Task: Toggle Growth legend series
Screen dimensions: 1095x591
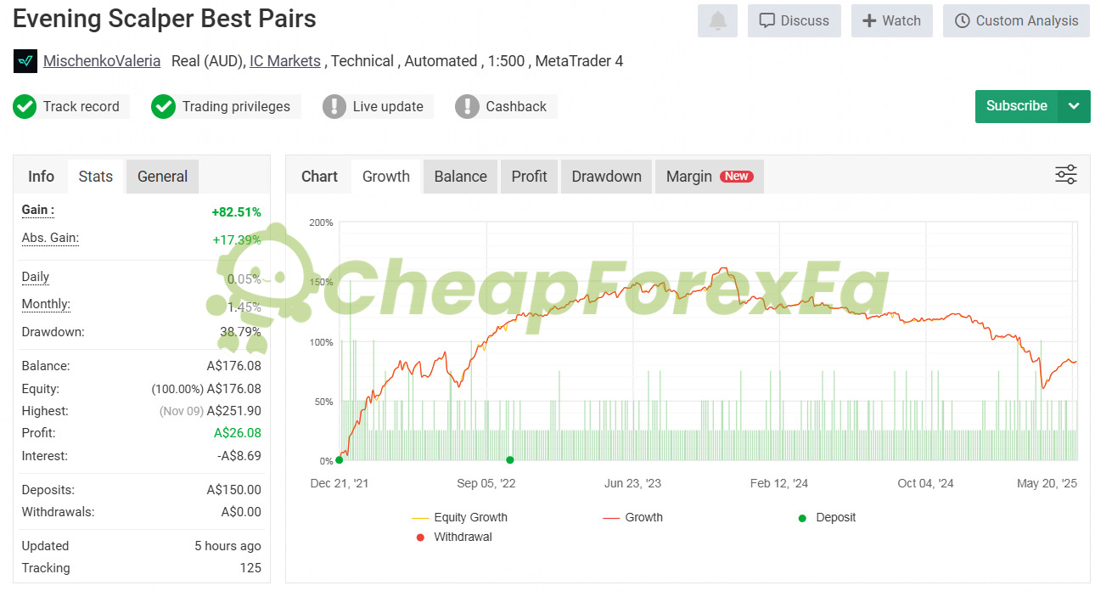Action: [x=632, y=517]
